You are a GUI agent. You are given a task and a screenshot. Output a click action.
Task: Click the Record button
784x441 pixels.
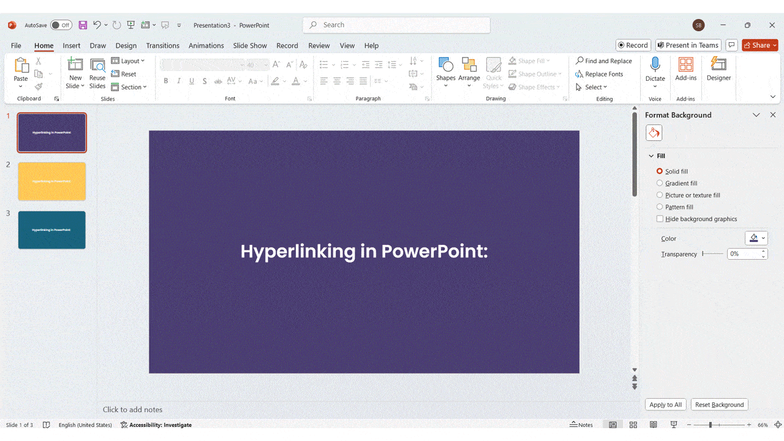[633, 45]
